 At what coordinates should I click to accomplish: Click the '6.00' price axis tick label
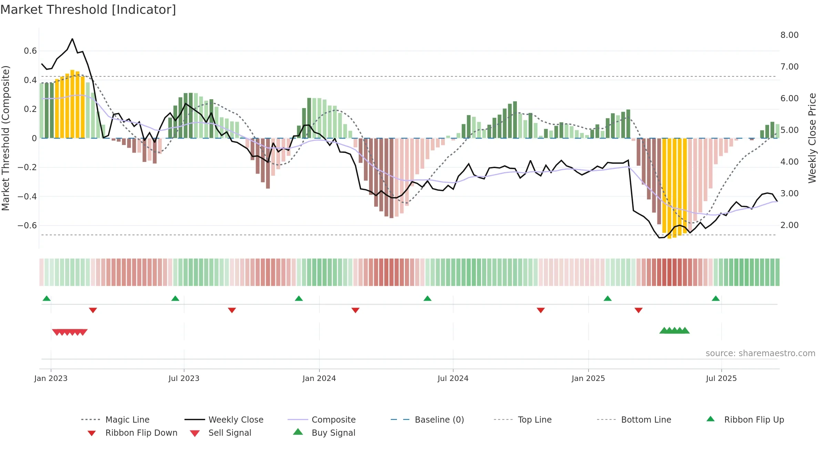[789, 99]
